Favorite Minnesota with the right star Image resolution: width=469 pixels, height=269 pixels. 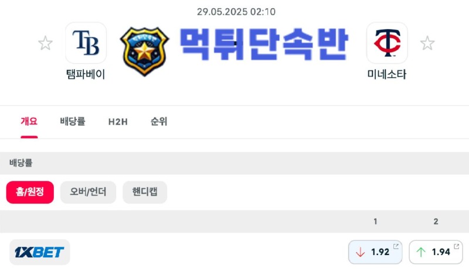(427, 43)
